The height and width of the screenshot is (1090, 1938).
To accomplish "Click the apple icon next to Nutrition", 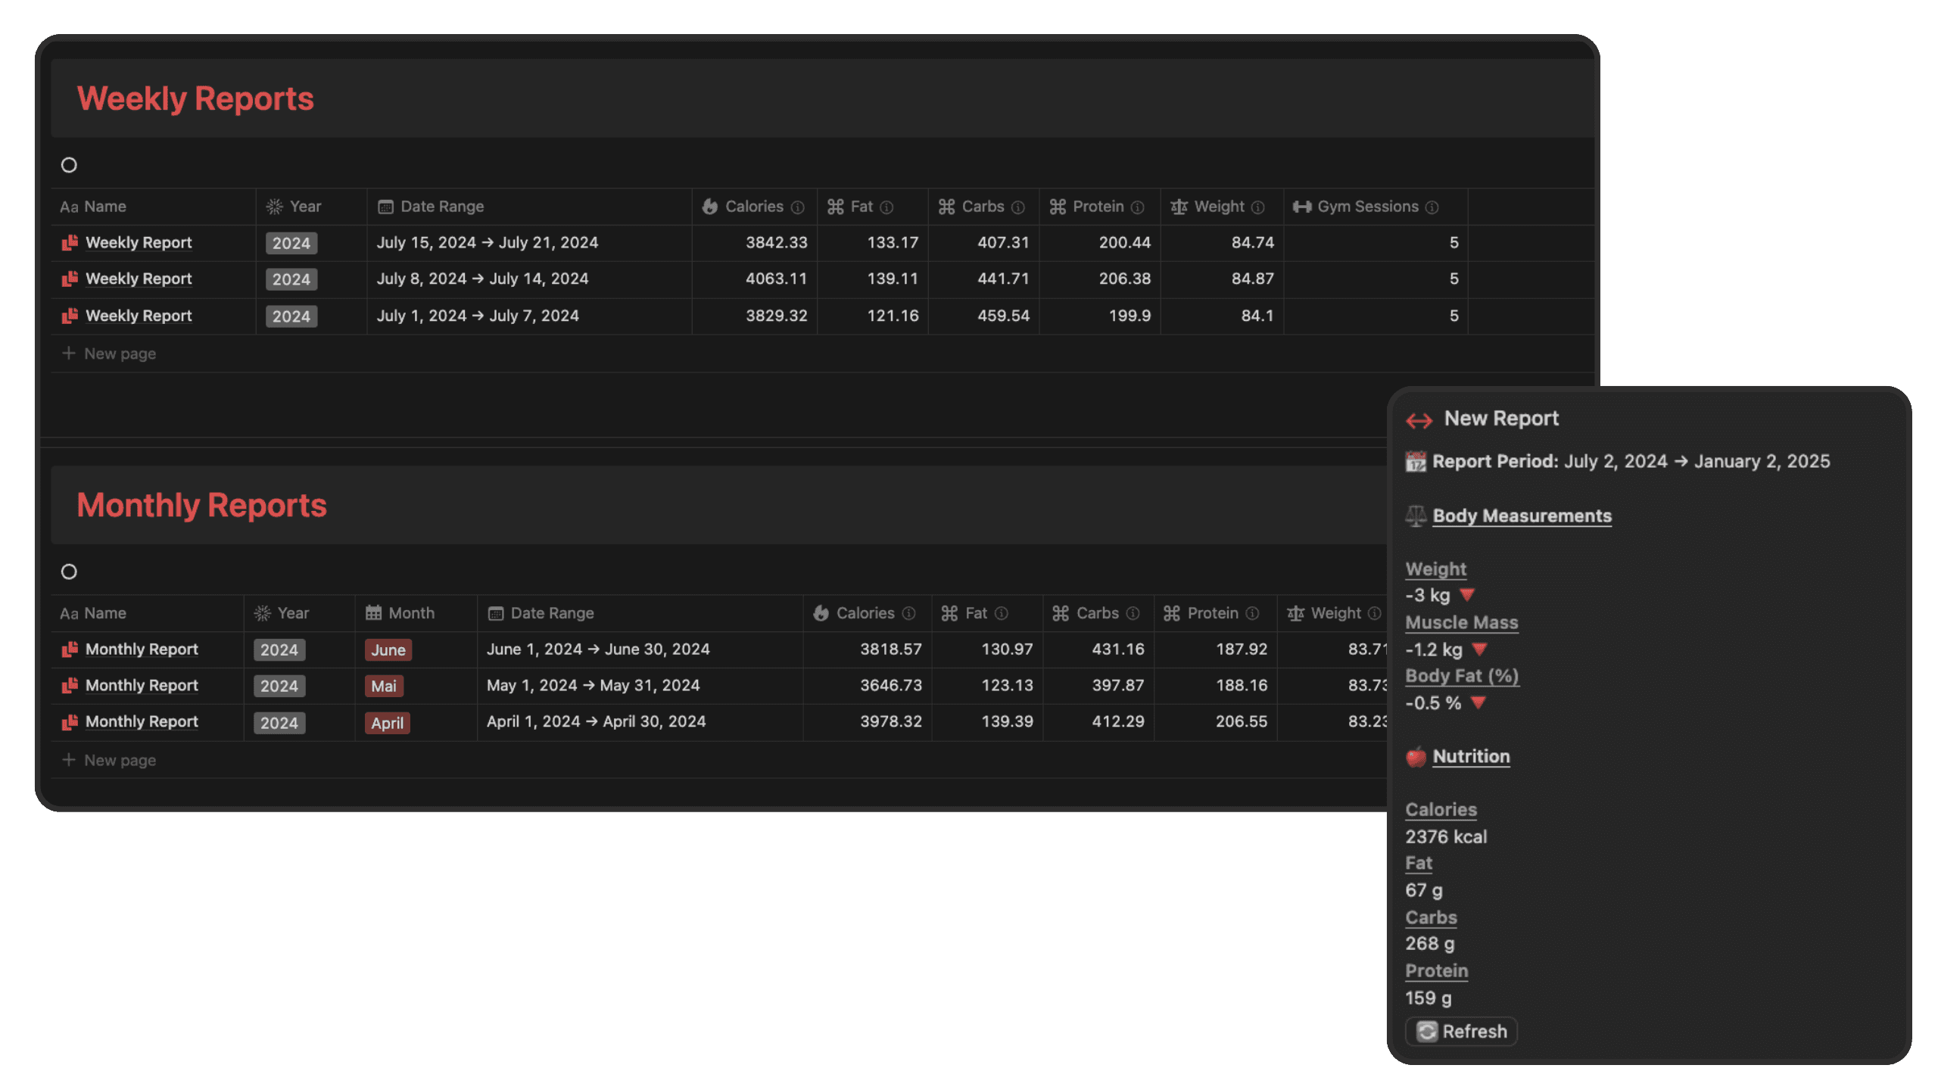I will 1416,757.
